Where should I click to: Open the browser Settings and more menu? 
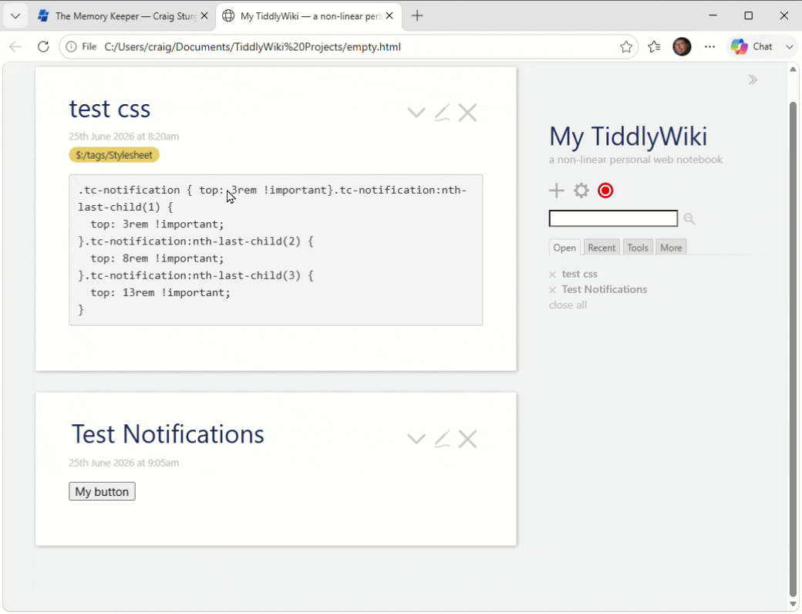tap(710, 47)
